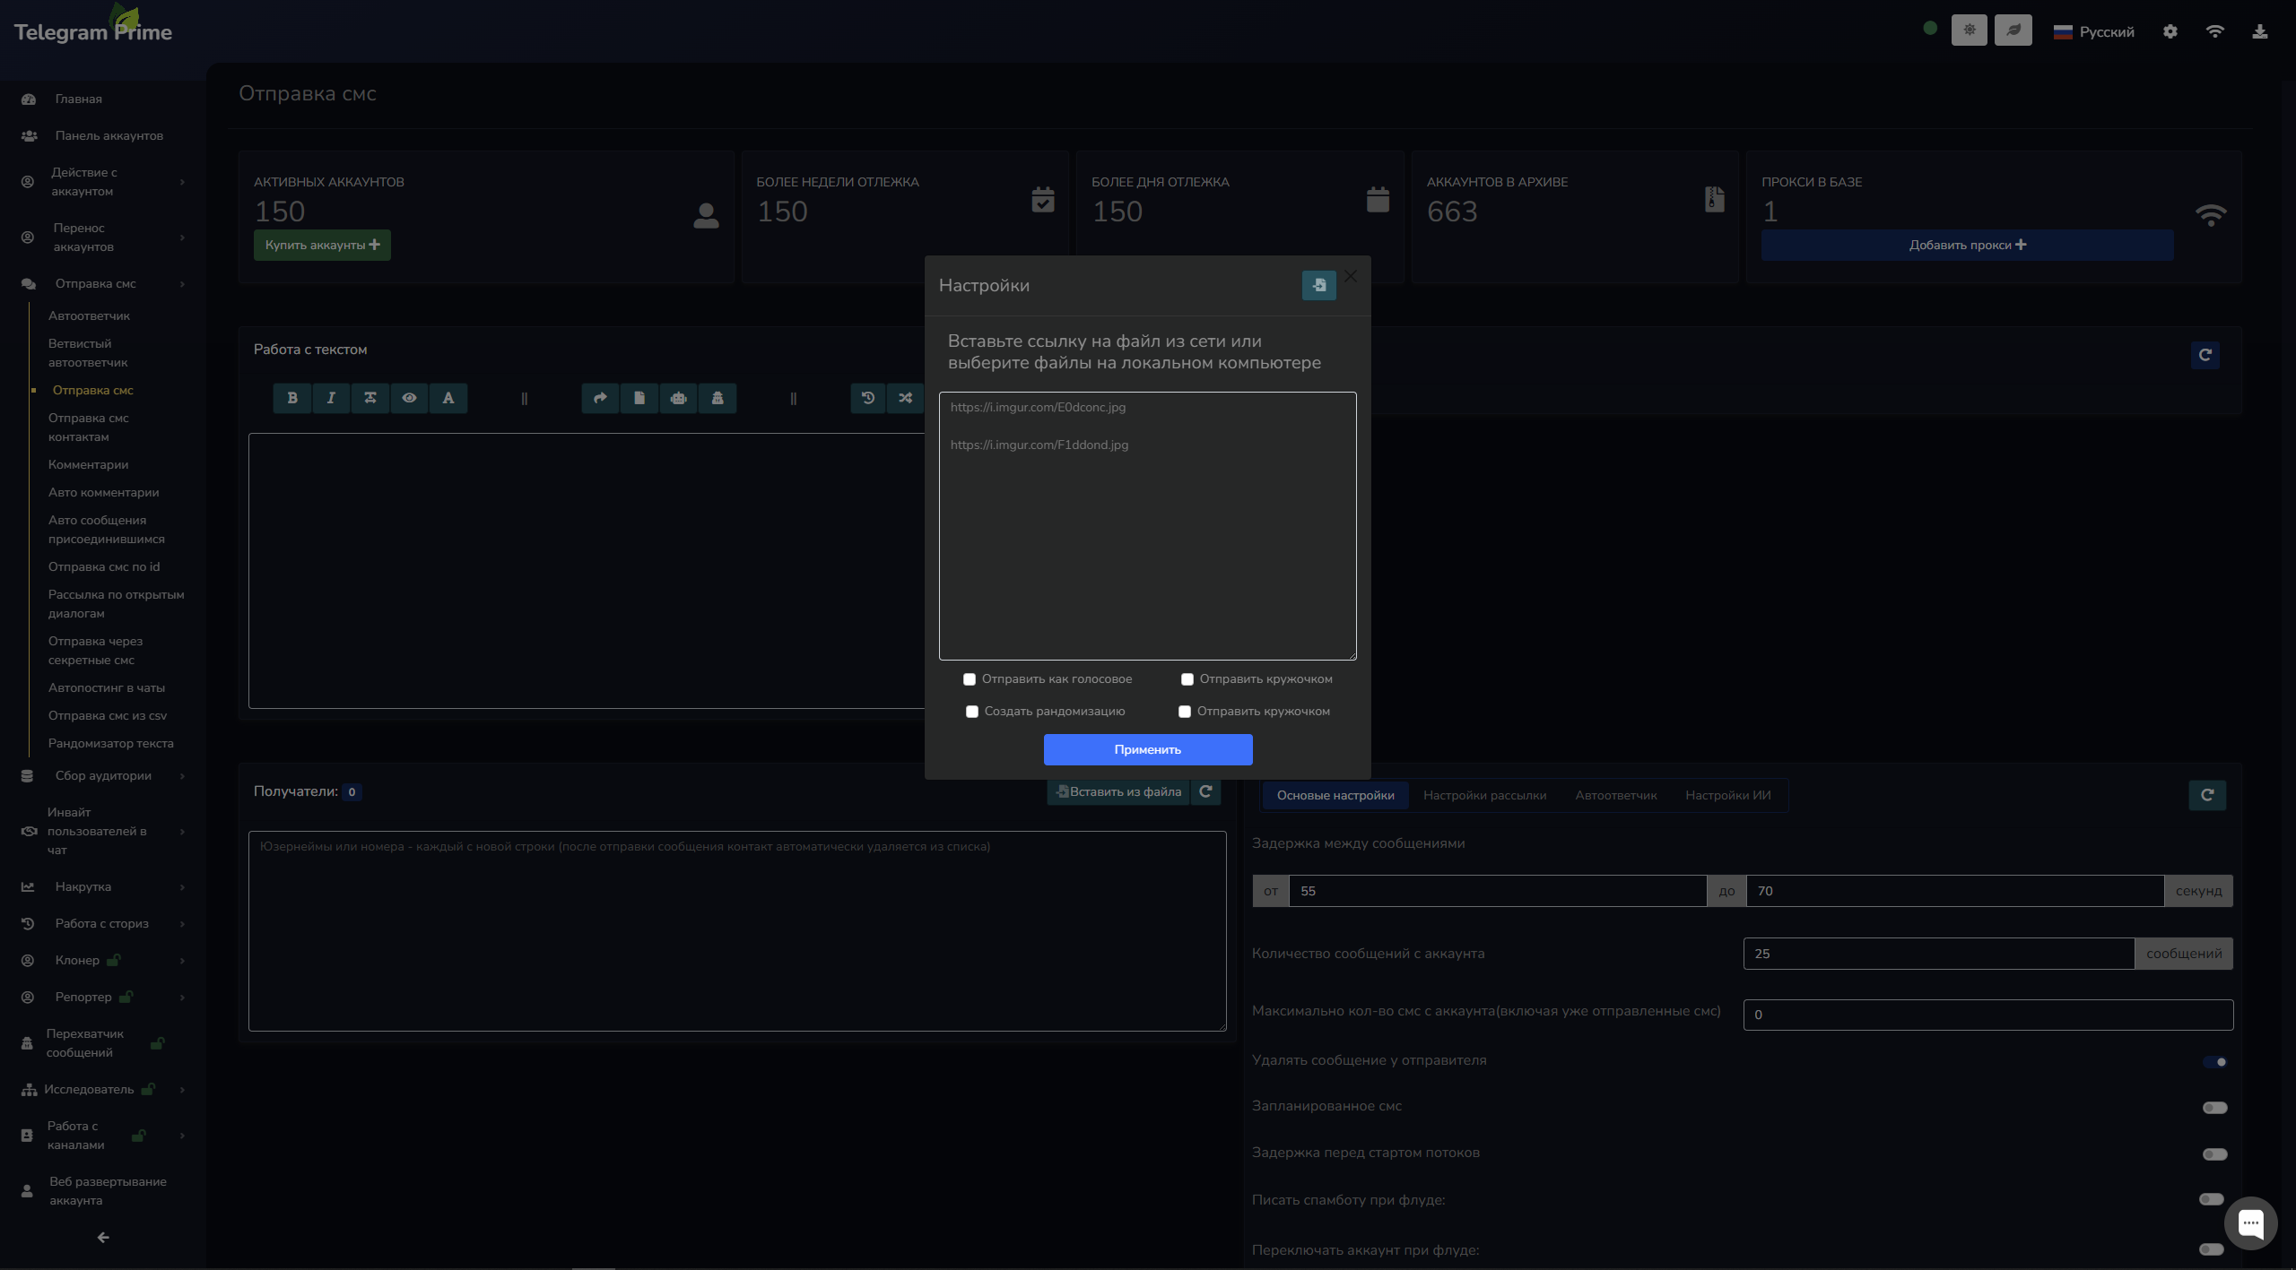Click the file upload icon in Настройки dialog

(x=1318, y=286)
